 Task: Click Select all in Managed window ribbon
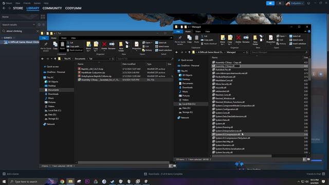[295, 36]
